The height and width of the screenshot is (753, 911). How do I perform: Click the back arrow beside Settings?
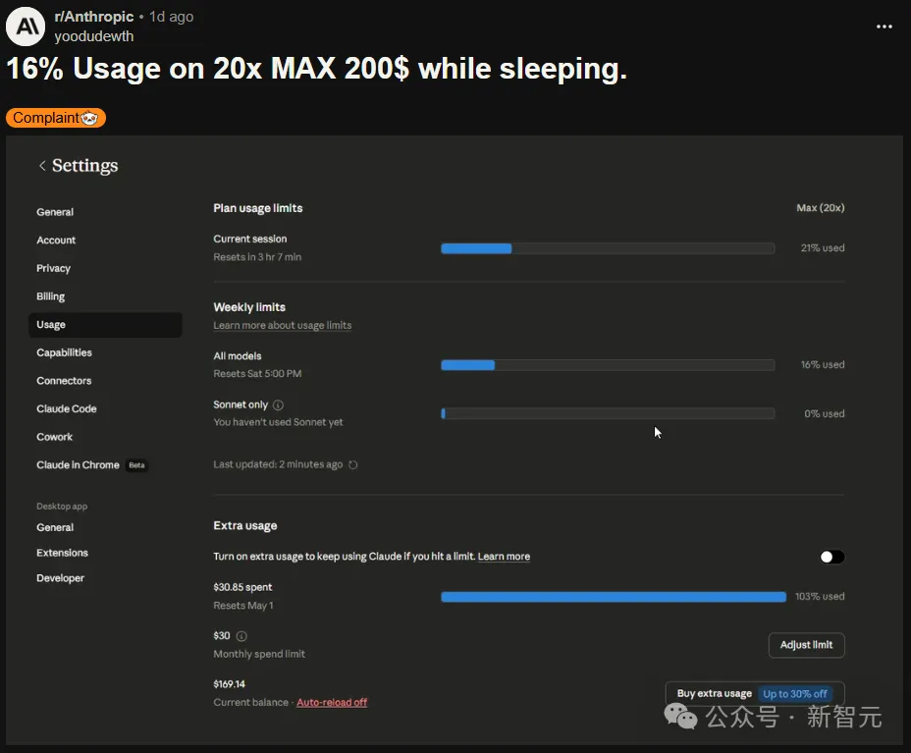tap(42, 166)
